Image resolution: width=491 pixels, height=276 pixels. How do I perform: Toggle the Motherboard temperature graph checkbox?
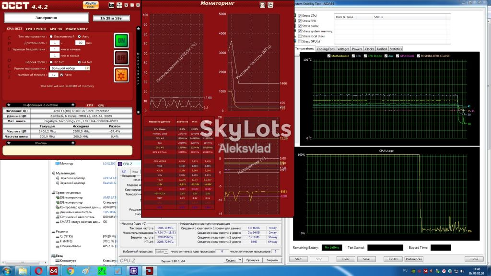(x=329, y=56)
